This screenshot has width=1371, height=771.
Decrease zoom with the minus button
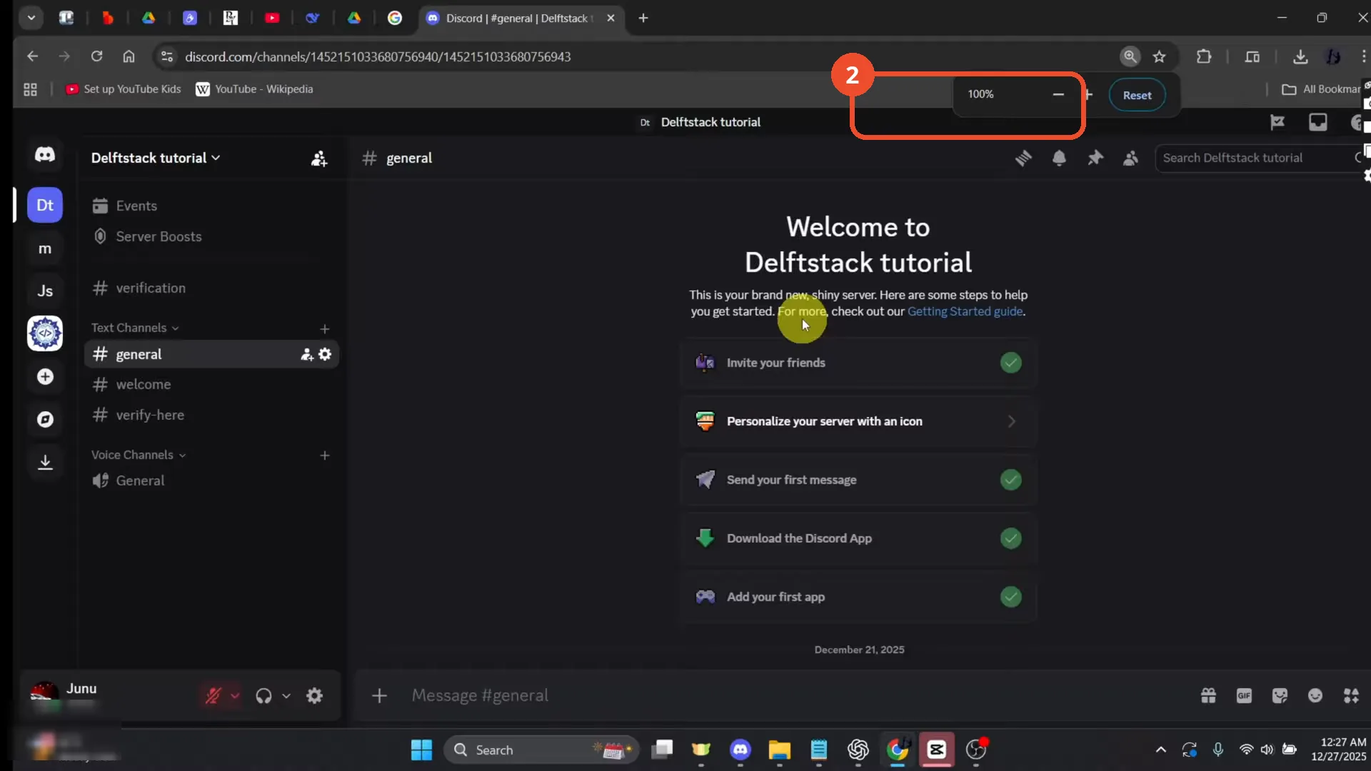1058,94
